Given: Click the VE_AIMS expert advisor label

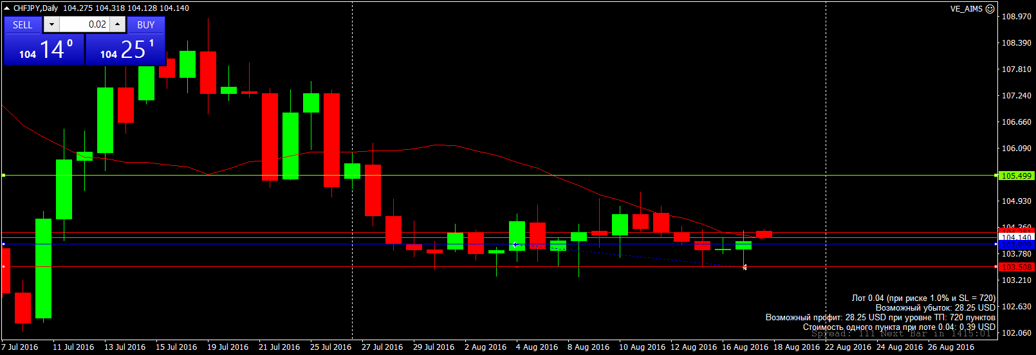Looking at the screenshot, I should point(966,9).
